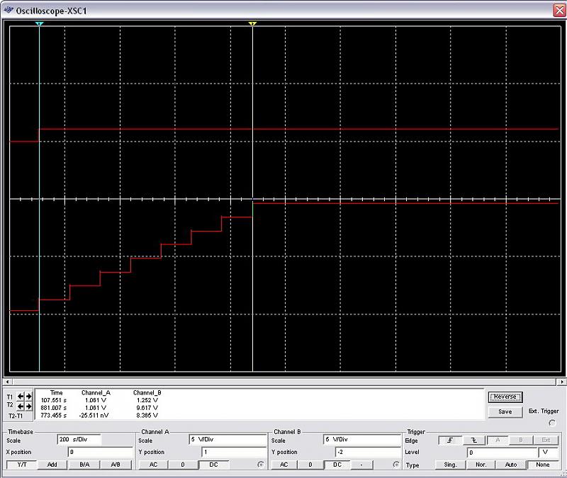Screen dimensions: 567x478
Task: Click the Timebase Scale field
Action: pos(79,440)
